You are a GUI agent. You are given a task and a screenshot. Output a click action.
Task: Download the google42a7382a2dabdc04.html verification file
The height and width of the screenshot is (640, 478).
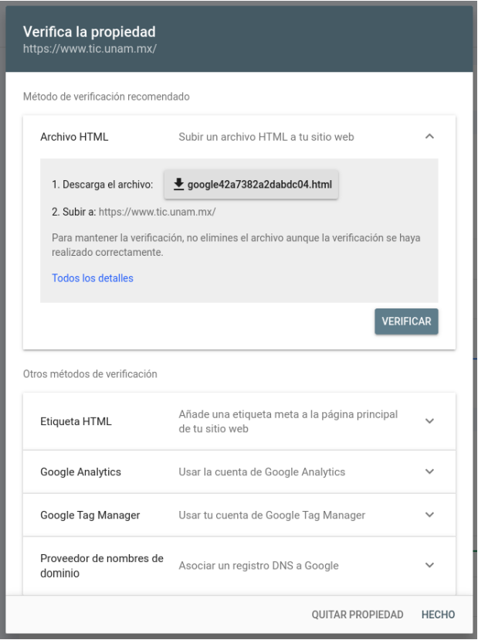pos(251,185)
